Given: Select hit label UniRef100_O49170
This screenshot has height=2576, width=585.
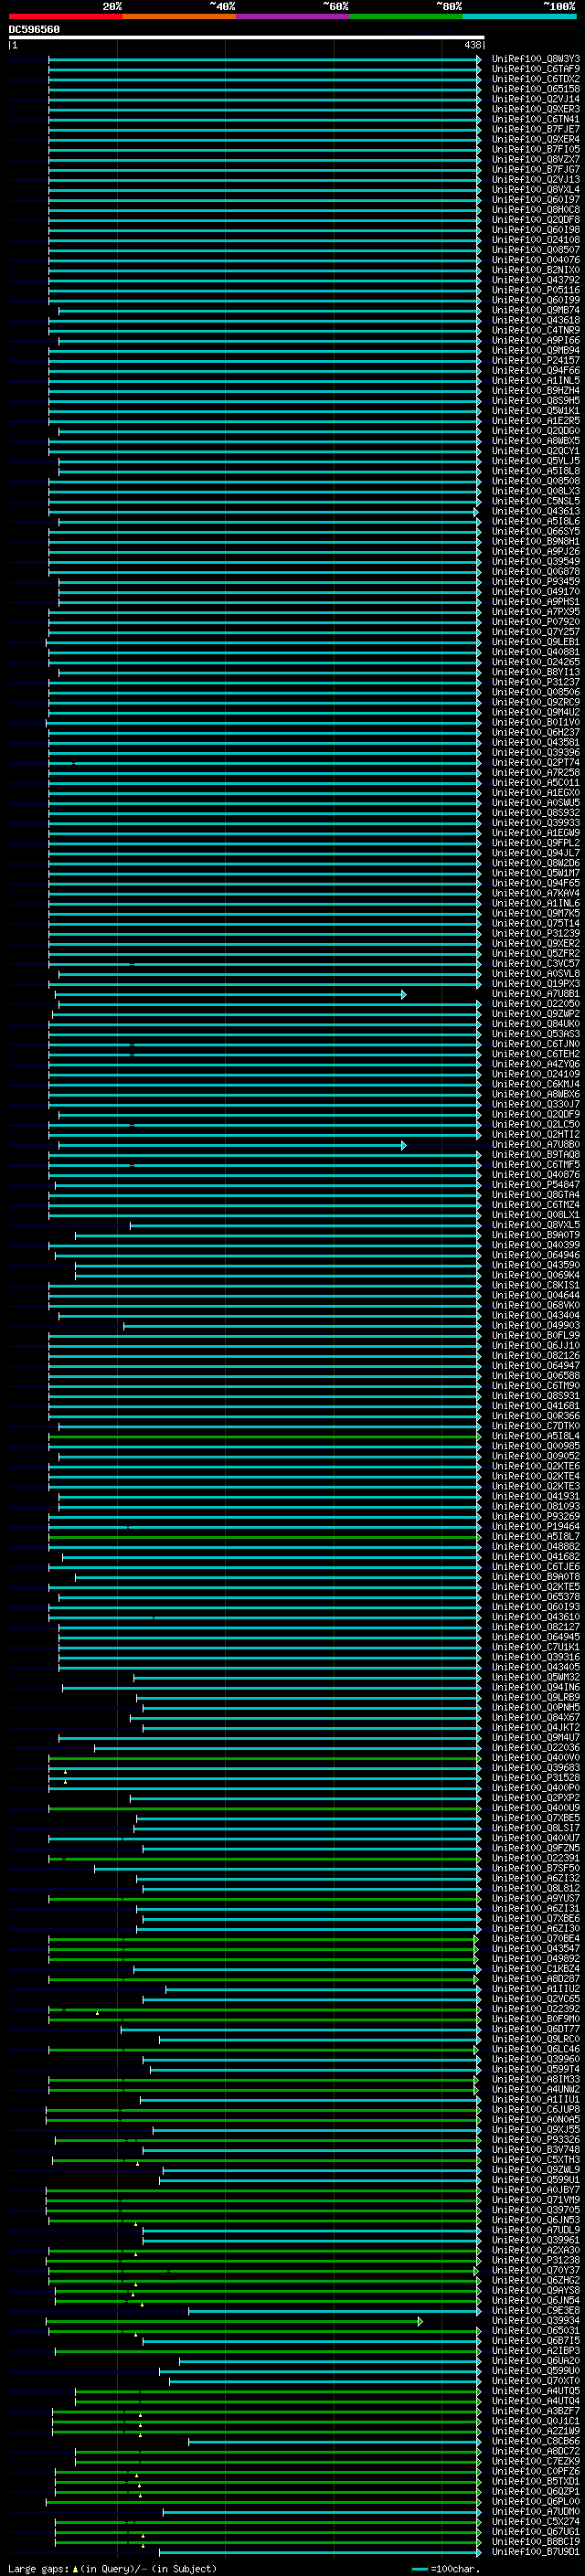Looking at the screenshot, I should 536,591.
